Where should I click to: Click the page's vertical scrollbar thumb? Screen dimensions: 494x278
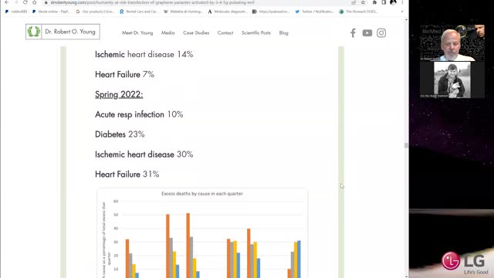tap(406, 145)
